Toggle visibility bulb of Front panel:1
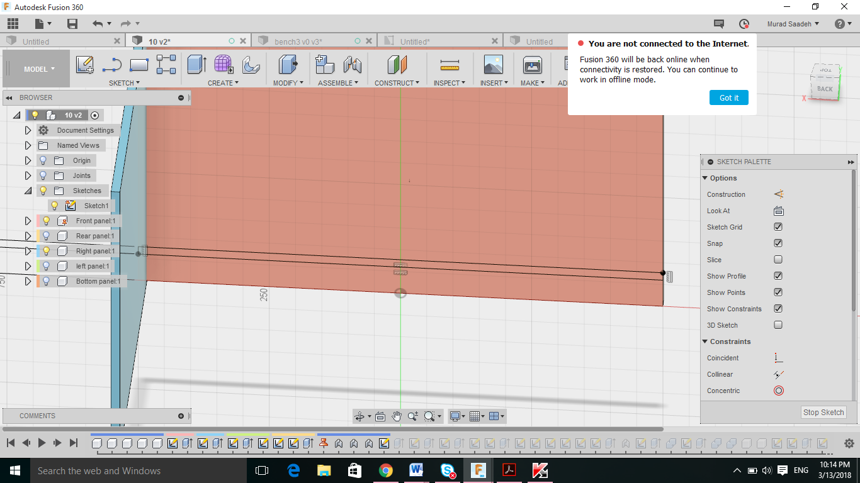 (x=46, y=221)
